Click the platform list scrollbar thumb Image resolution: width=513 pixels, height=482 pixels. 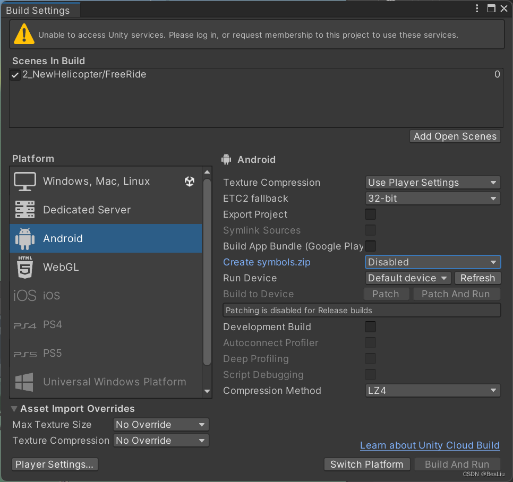pyautogui.click(x=207, y=271)
